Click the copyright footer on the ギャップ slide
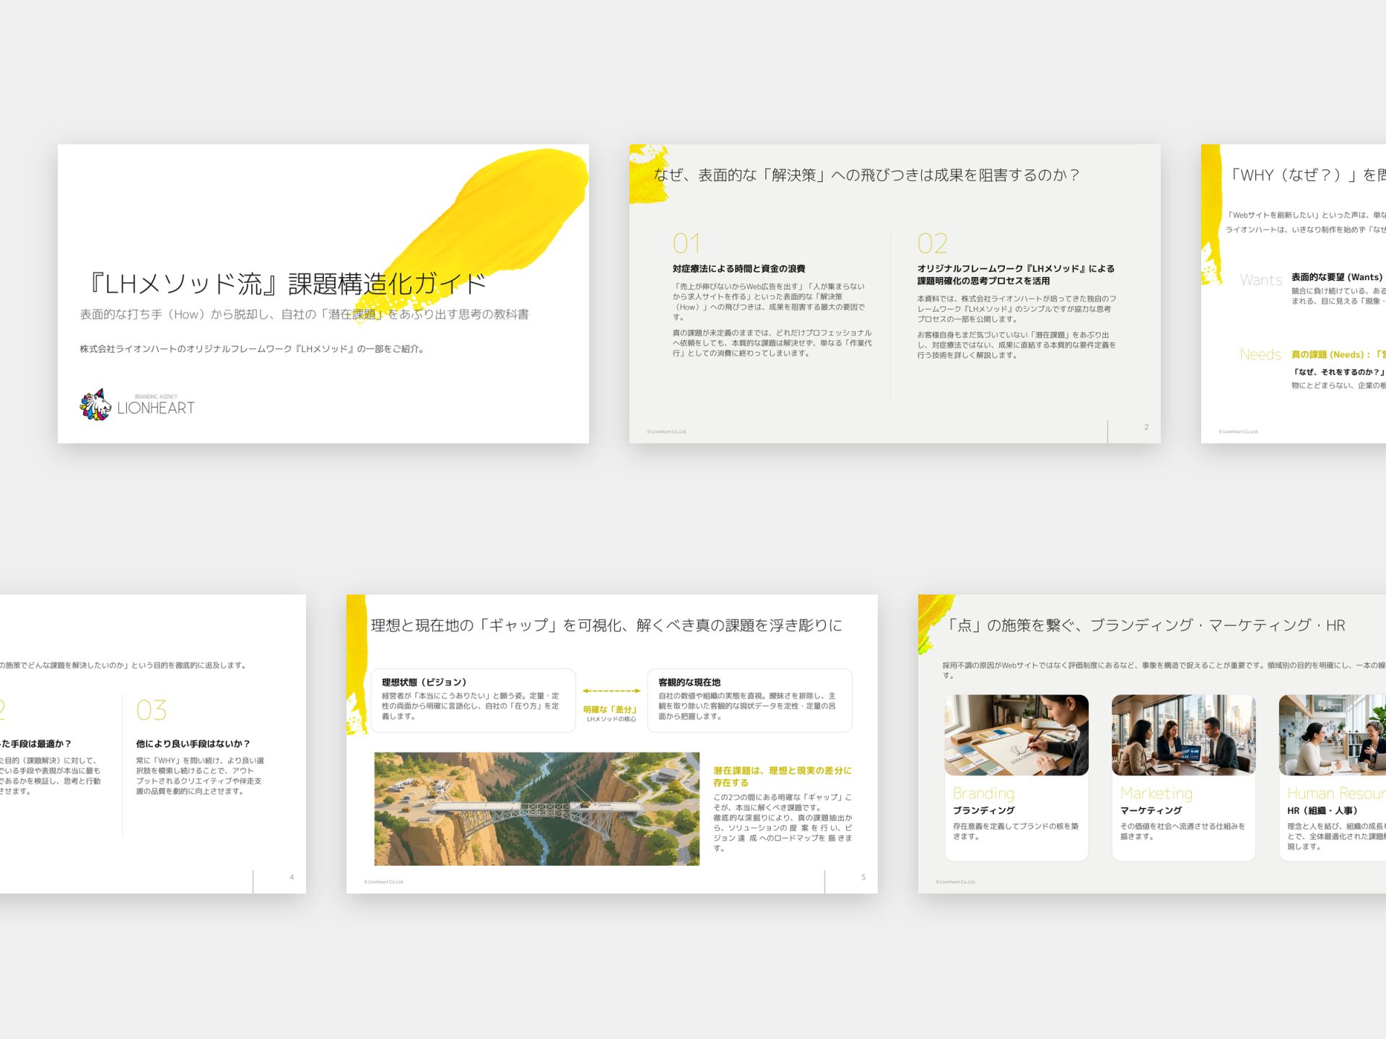Image resolution: width=1386 pixels, height=1039 pixels. click(x=384, y=882)
